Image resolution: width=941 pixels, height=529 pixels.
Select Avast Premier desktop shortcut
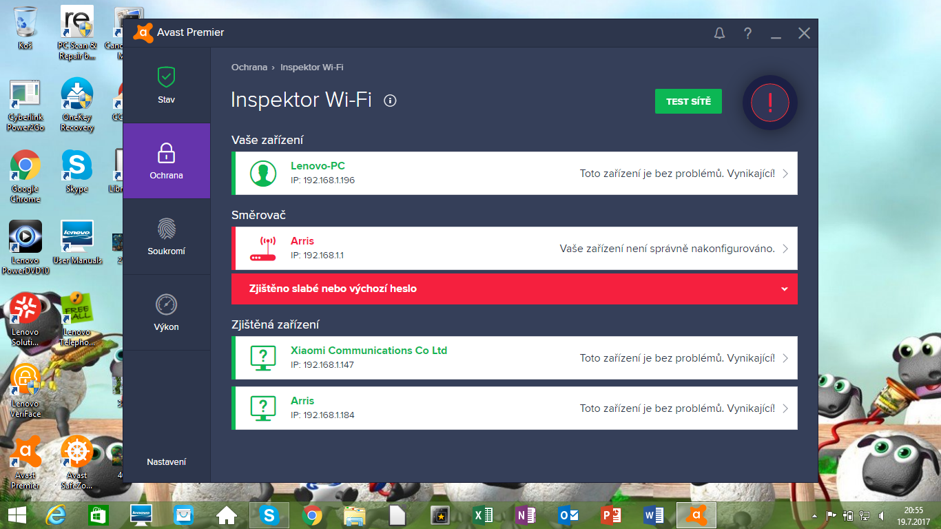coord(25,463)
